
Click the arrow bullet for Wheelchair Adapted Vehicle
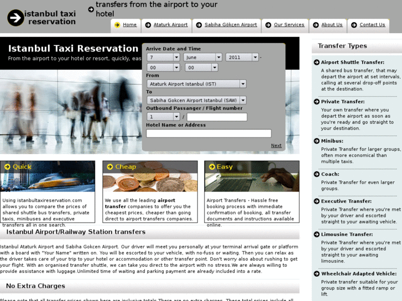pos(317,273)
